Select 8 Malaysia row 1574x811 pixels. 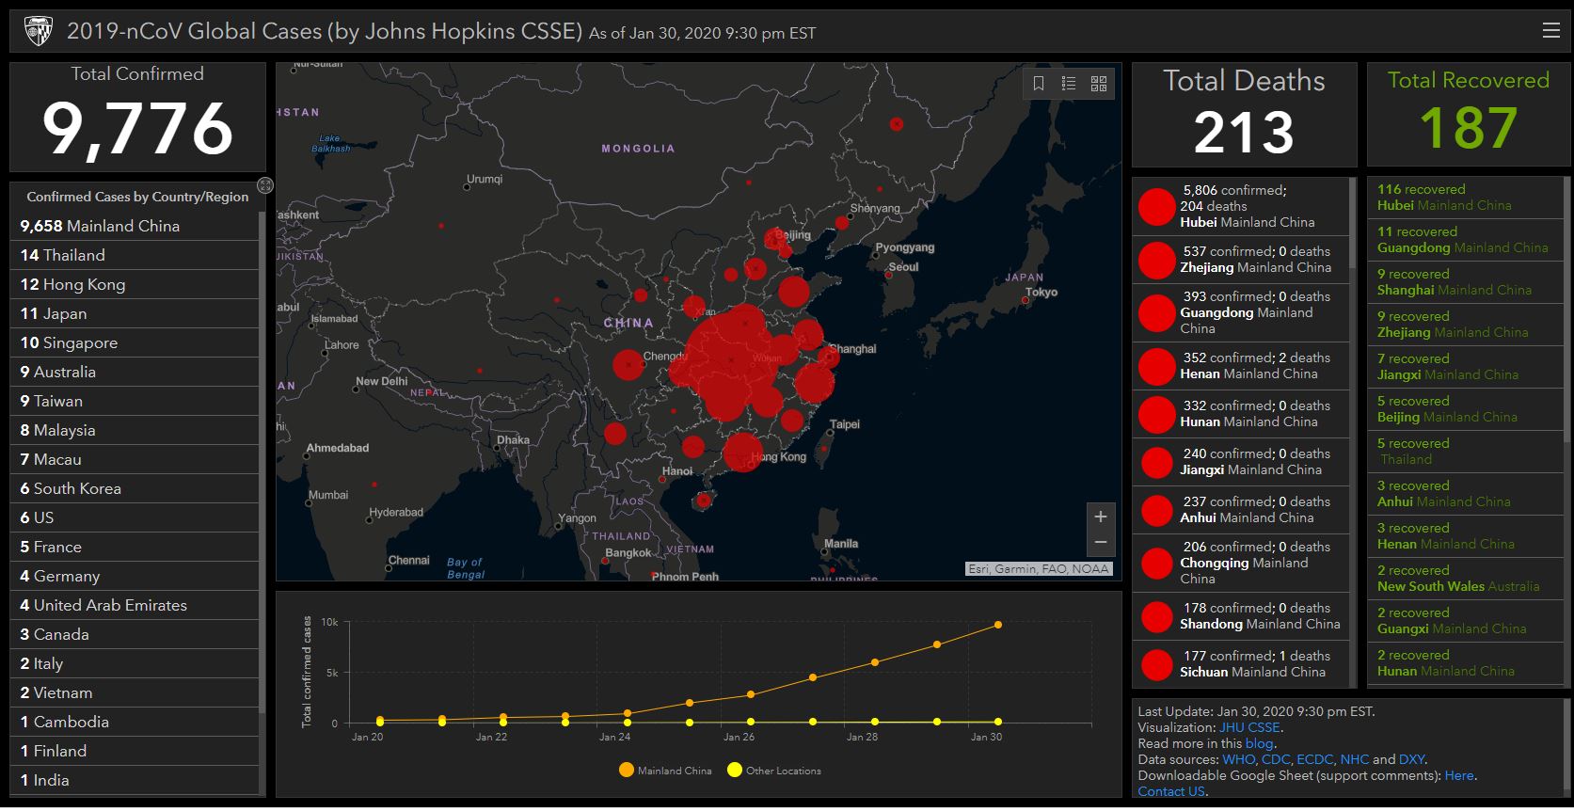135,430
